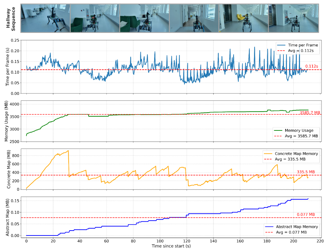The image size is (329, 249).
Task: Click the 'Time since start (s)' axis label
Action: [x=171, y=246]
